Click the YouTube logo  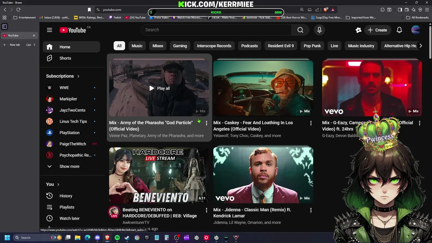(x=73, y=30)
